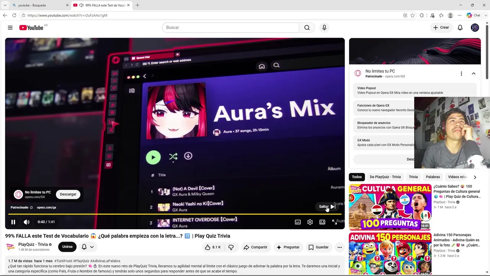The image size is (490, 276).
Task: Click the Preguntar button
Action: [x=288, y=247]
